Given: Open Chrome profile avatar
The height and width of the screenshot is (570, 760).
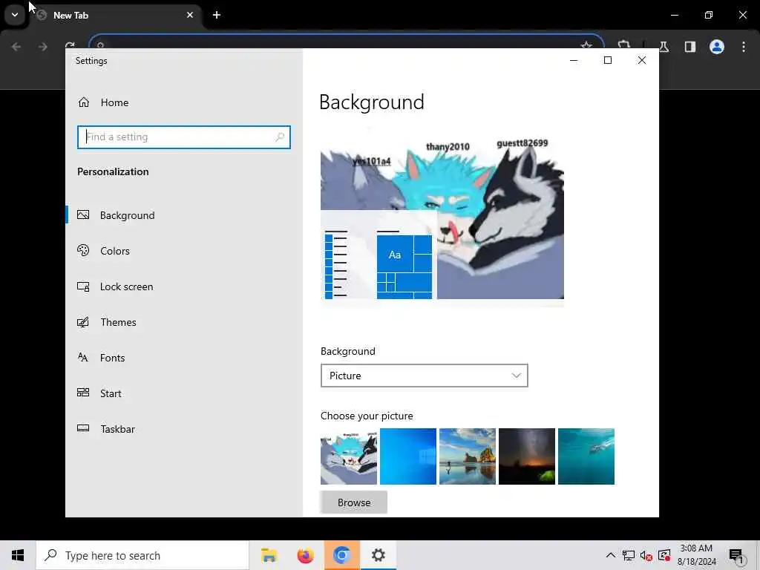Looking at the screenshot, I should [x=717, y=47].
